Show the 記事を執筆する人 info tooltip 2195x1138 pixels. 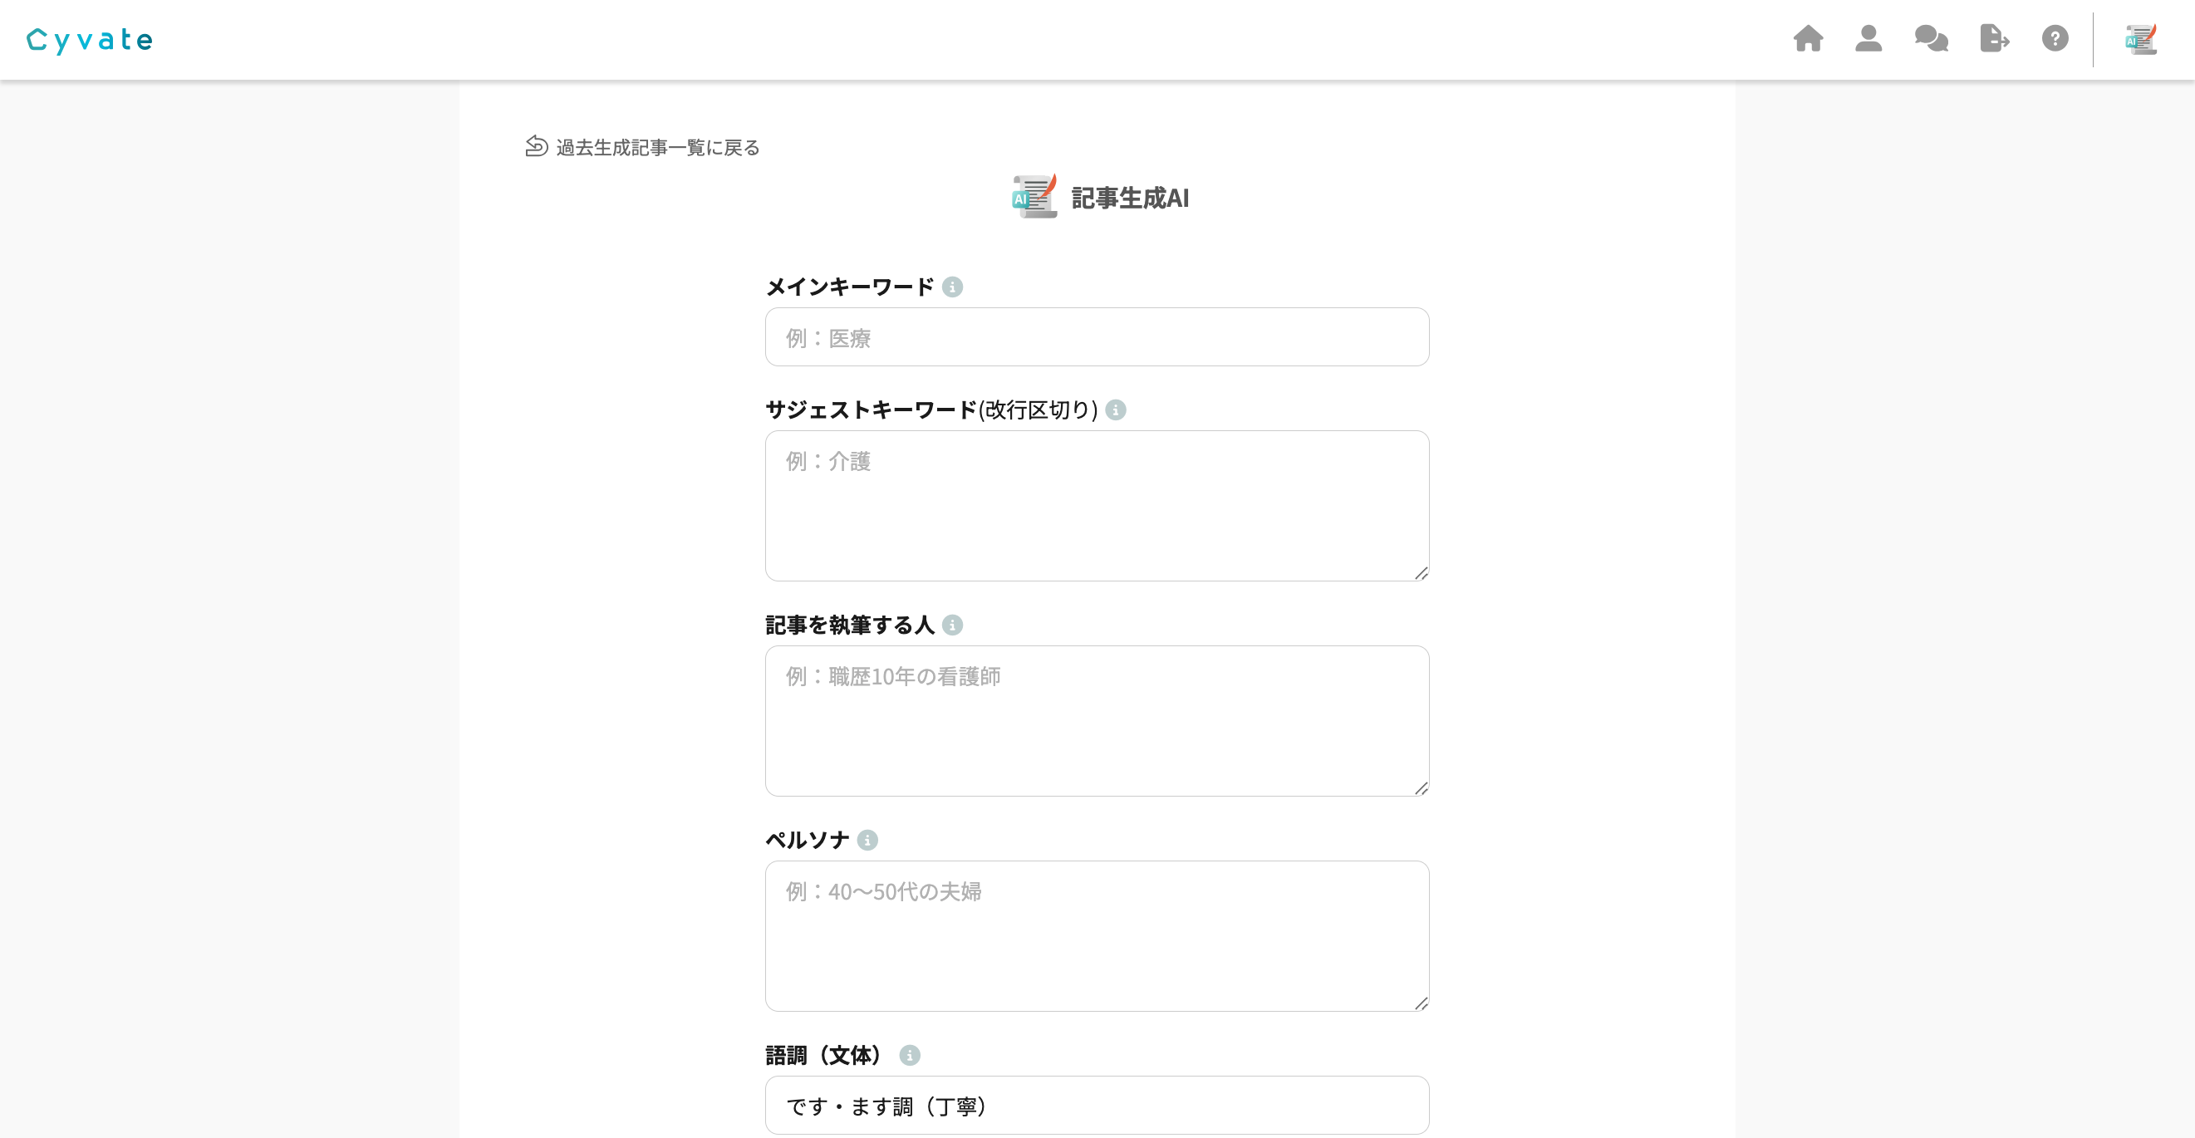coord(955,625)
